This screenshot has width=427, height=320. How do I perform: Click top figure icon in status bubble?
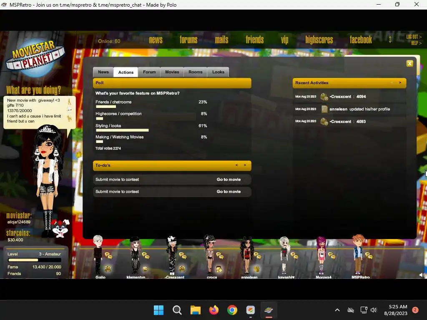[70, 102]
